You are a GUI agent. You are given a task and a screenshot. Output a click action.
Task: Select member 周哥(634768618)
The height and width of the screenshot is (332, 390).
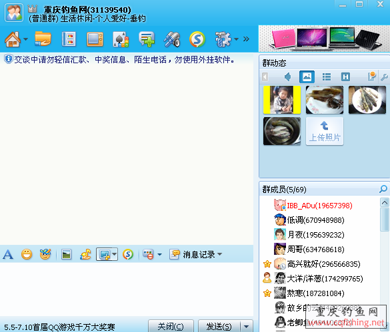click(x=319, y=249)
